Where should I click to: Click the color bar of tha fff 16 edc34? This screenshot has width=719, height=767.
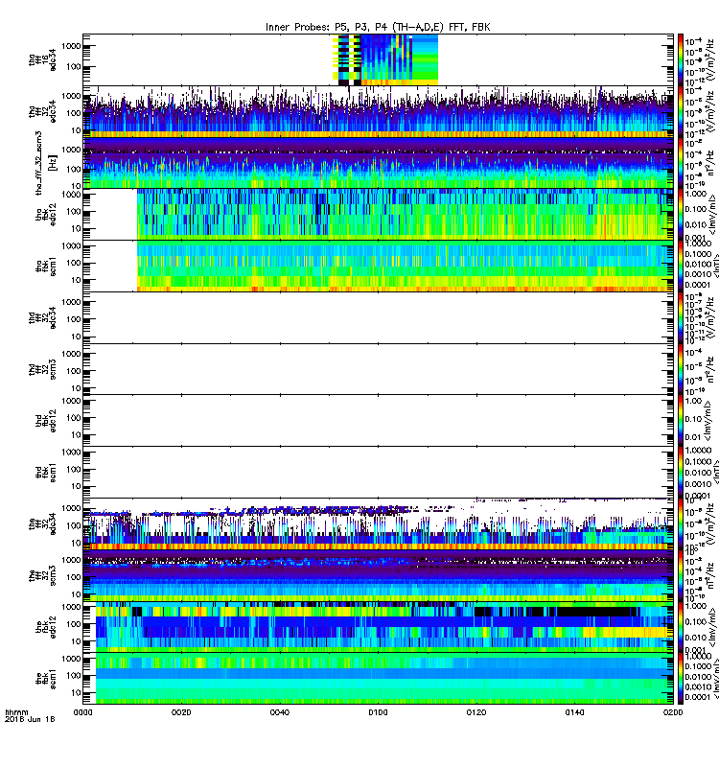click(x=681, y=59)
